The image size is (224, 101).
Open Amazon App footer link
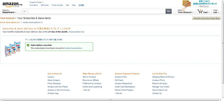(x=53, y=93)
